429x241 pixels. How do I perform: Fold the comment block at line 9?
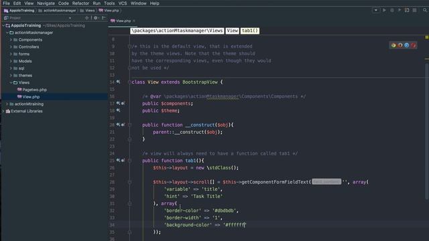(x=129, y=46)
